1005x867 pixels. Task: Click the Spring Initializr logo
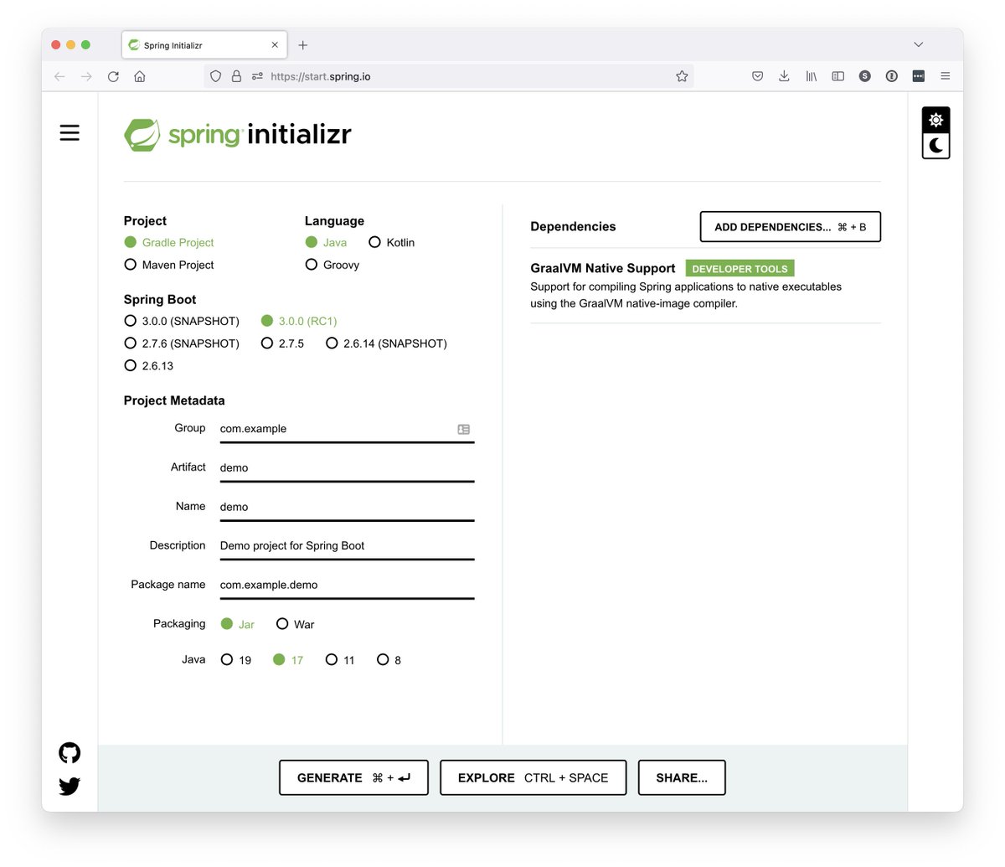tap(237, 133)
